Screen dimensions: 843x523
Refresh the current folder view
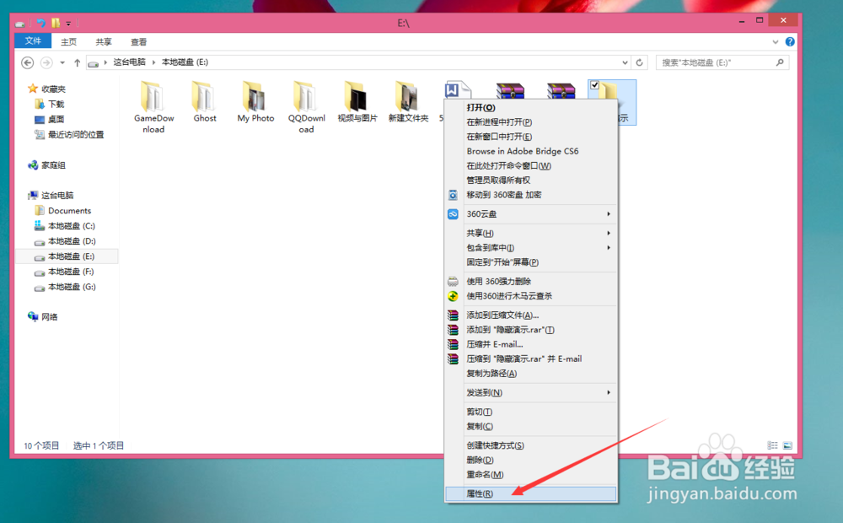(x=639, y=62)
